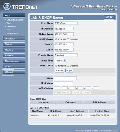Open the Tools menu section
The image size is (120, 132).
click(x=14, y=67)
